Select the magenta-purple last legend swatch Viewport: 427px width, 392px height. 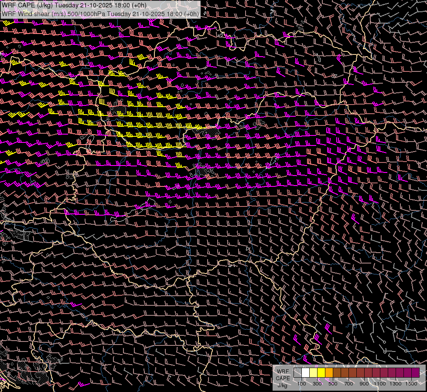(x=416, y=373)
